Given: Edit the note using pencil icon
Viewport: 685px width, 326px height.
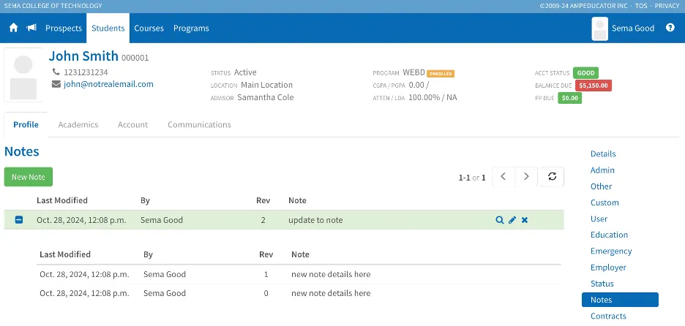Looking at the screenshot, I should tap(512, 220).
